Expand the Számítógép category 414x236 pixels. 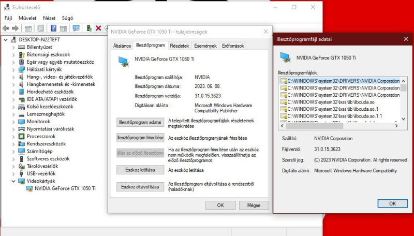[x=13, y=151]
